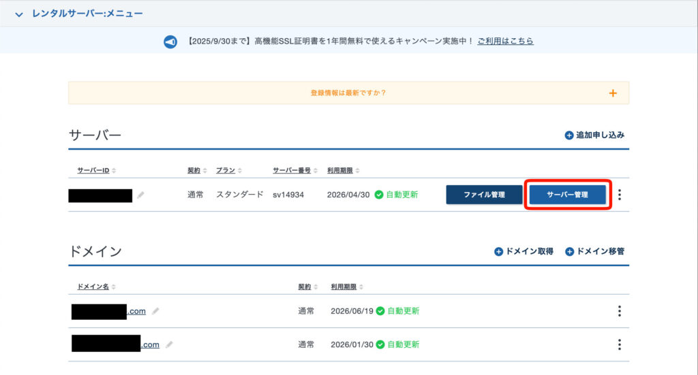Open three-dot menu for 2026/01/30 domain
Viewport: 698px width, 375px height.
(619, 344)
